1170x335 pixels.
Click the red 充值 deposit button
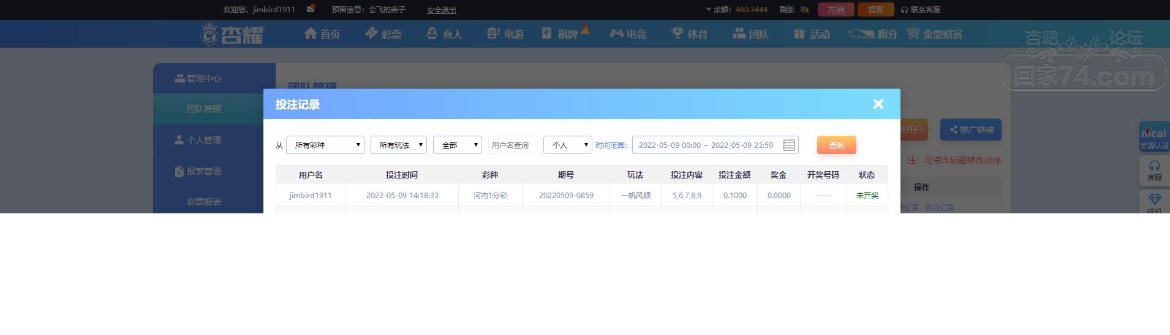click(836, 10)
